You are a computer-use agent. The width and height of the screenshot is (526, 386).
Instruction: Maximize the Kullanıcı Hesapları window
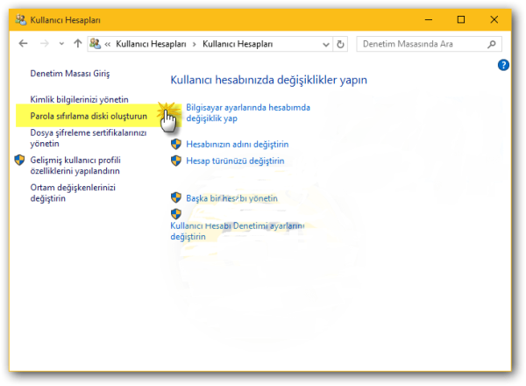[461, 19]
